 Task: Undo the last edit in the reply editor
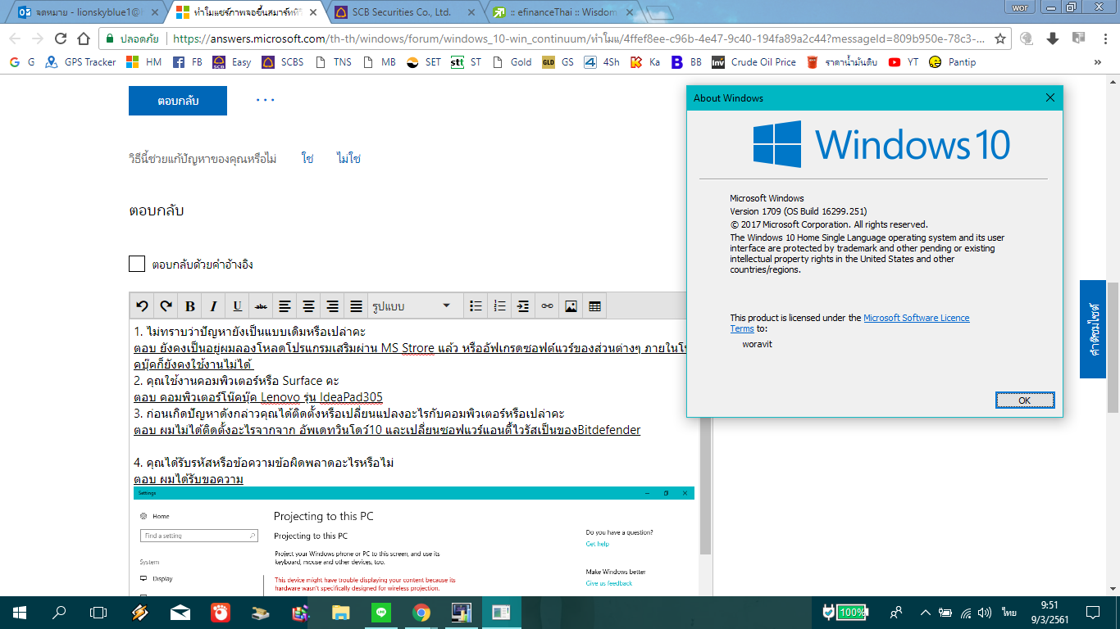pos(142,306)
